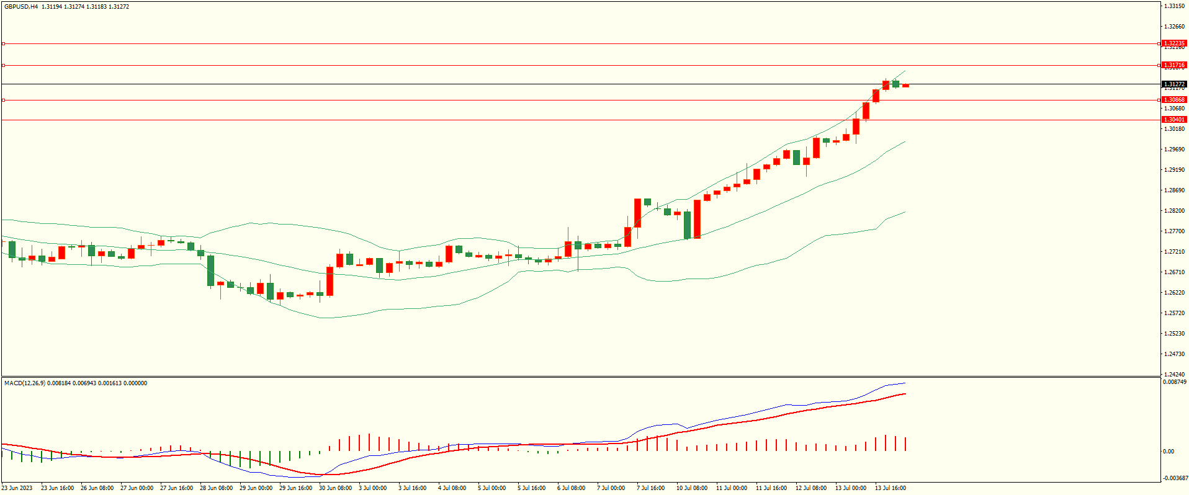Click the 30 Jun 08:00 time label

[335, 488]
